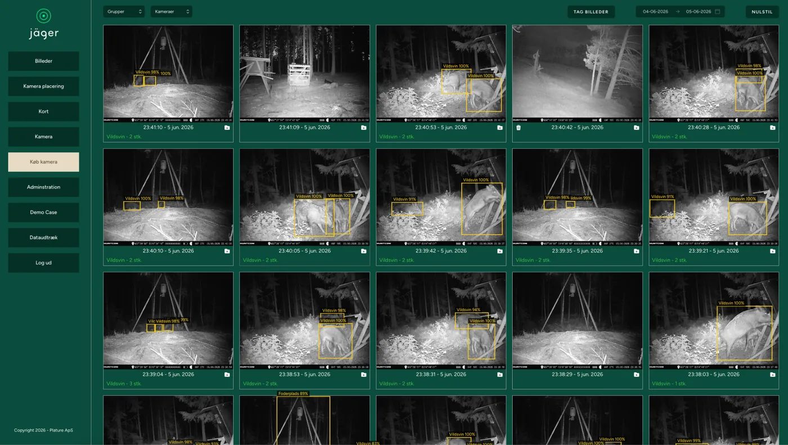Open the photo captured at 23:39:21
The width and height of the screenshot is (788, 445).
click(714, 197)
